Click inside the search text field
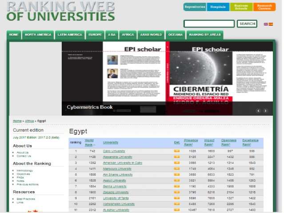Viewport: 284px width, 213px height. 209,24
